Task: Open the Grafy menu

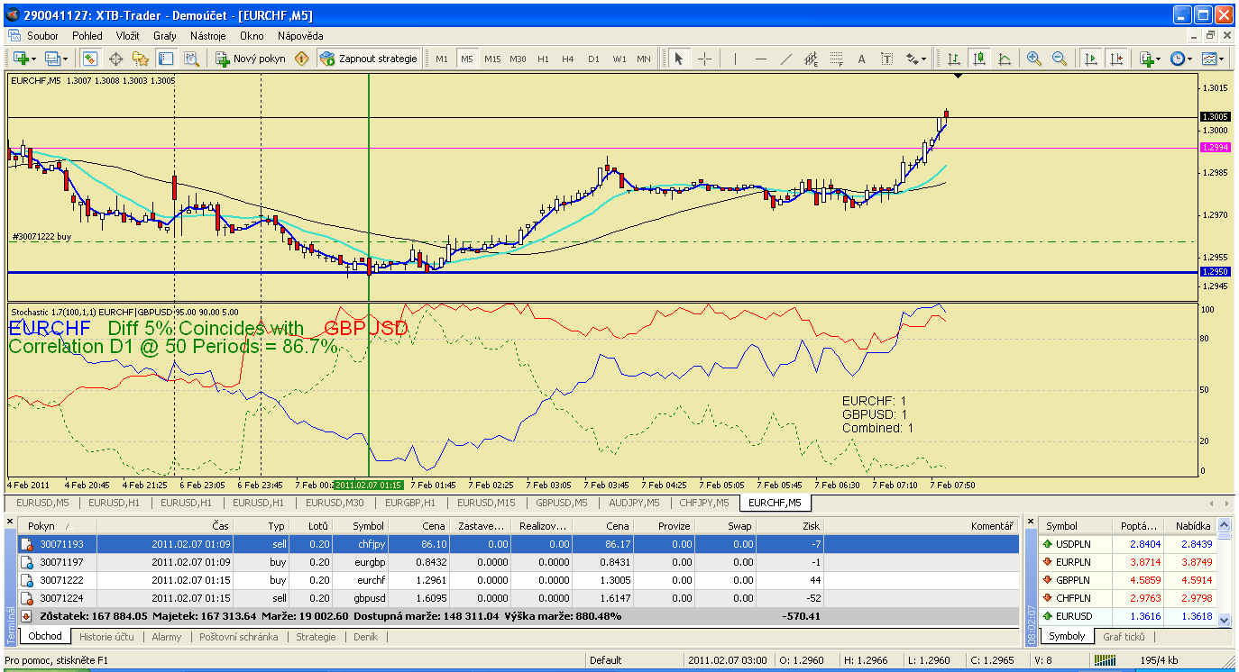Action: [164, 36]
